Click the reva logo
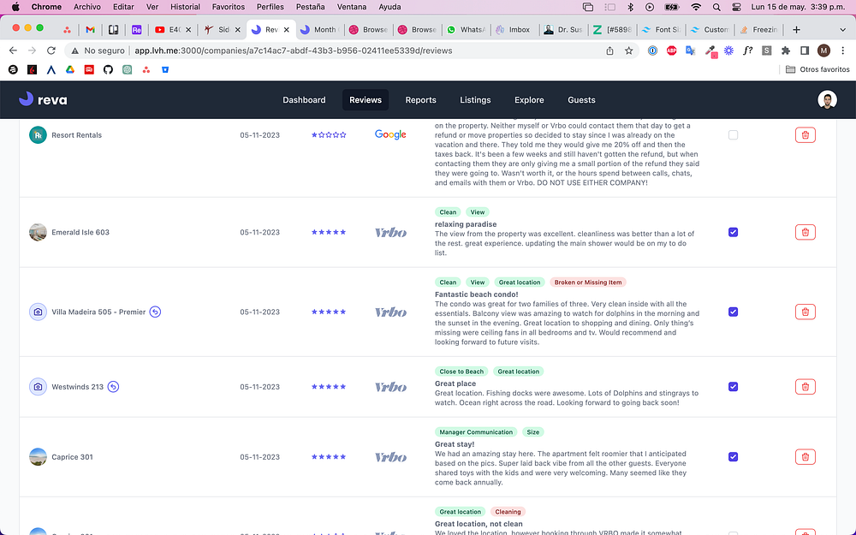This screenshot has height=535, width=856. [x=43, y=99]
